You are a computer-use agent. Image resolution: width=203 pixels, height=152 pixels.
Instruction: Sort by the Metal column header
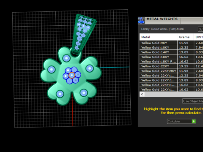[x=158, y=37]
